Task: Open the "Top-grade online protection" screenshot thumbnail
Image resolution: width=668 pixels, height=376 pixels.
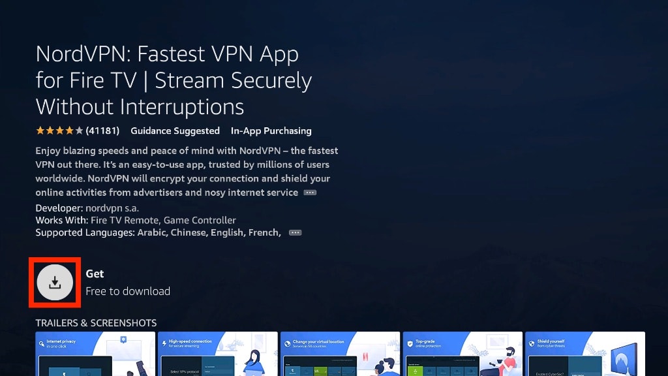Action: [x=463, y=354]
